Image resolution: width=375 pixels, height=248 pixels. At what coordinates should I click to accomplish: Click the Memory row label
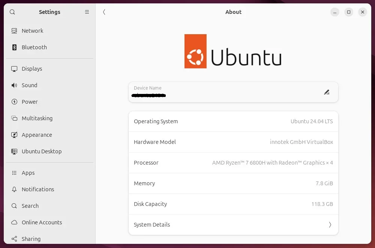[144, 183]
